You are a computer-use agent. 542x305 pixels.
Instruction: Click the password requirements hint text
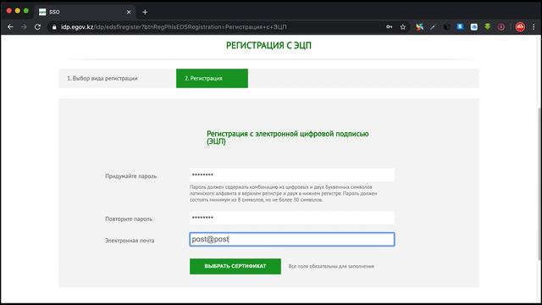284,193
